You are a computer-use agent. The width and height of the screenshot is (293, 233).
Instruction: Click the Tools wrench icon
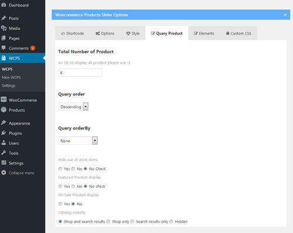tap(4, 153)
